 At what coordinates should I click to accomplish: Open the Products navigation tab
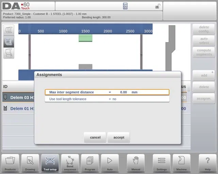tap(10, 163)
